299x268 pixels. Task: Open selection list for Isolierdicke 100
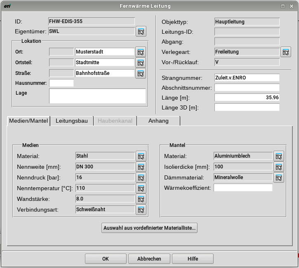click(279, 167)
